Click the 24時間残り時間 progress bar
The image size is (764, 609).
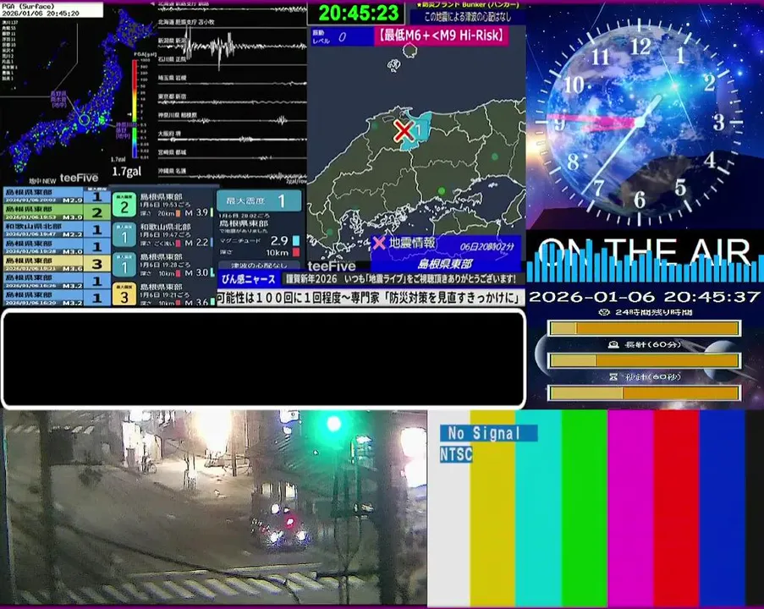coord(645,328)
